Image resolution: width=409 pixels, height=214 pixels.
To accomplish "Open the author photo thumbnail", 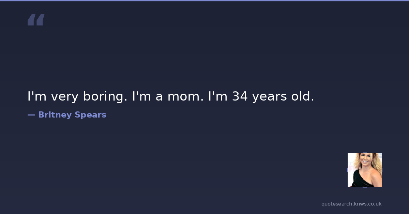I will (364, 170).
